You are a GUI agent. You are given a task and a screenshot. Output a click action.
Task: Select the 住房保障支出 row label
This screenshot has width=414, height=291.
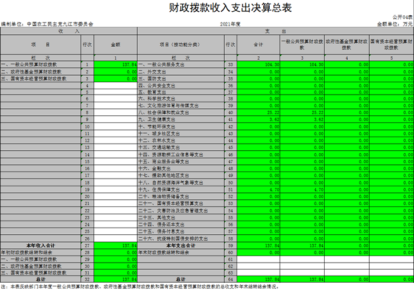tap(180, 189)
